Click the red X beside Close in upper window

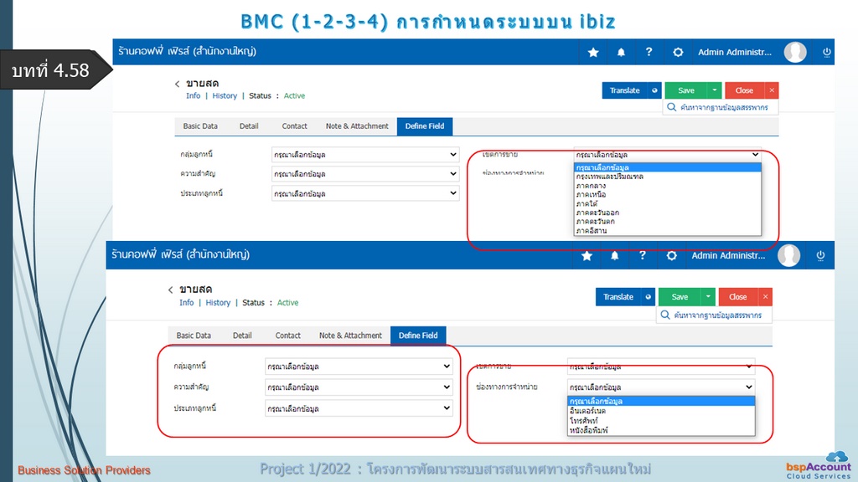772,90
